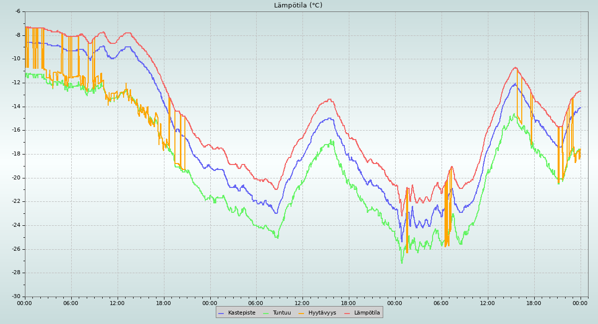
Task: Click the red Lämpötila legend line marker
Action: coord(347,313)
